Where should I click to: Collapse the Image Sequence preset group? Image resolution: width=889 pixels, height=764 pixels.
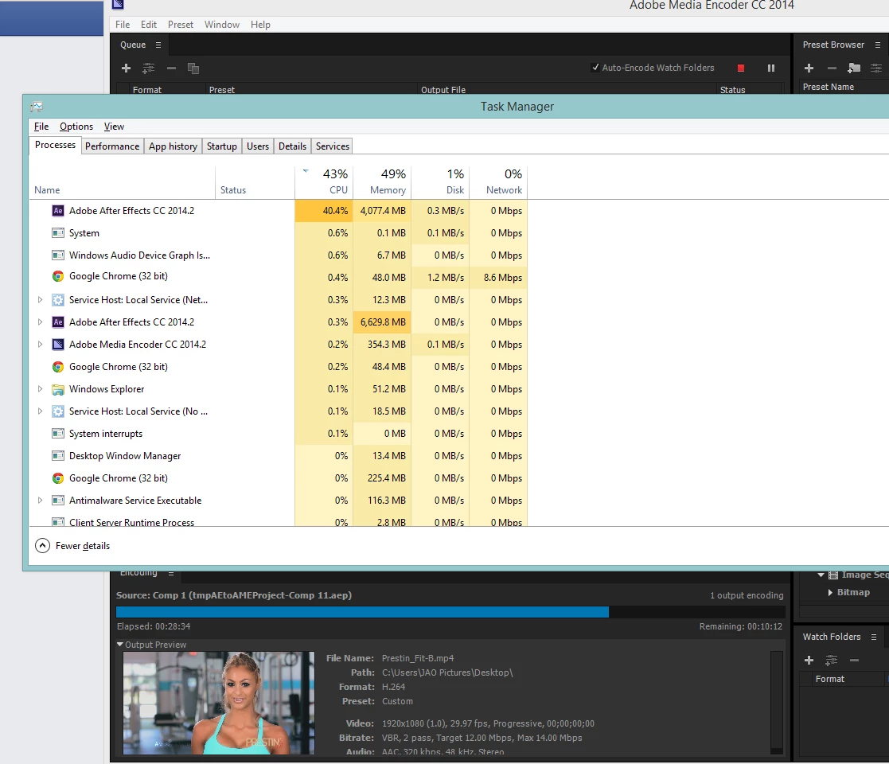coord(821,575)
